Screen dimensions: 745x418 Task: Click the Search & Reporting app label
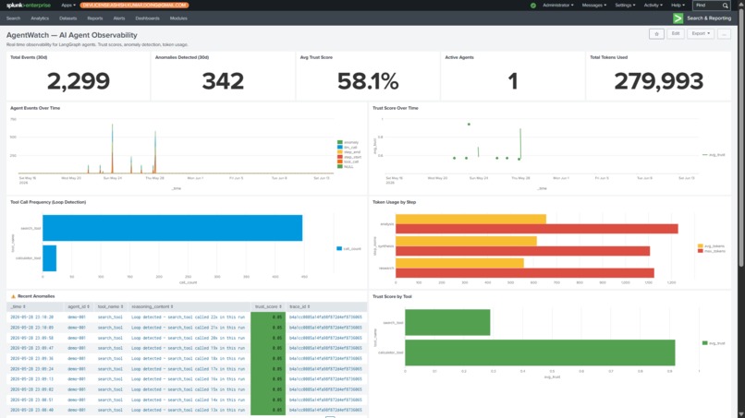709,18
